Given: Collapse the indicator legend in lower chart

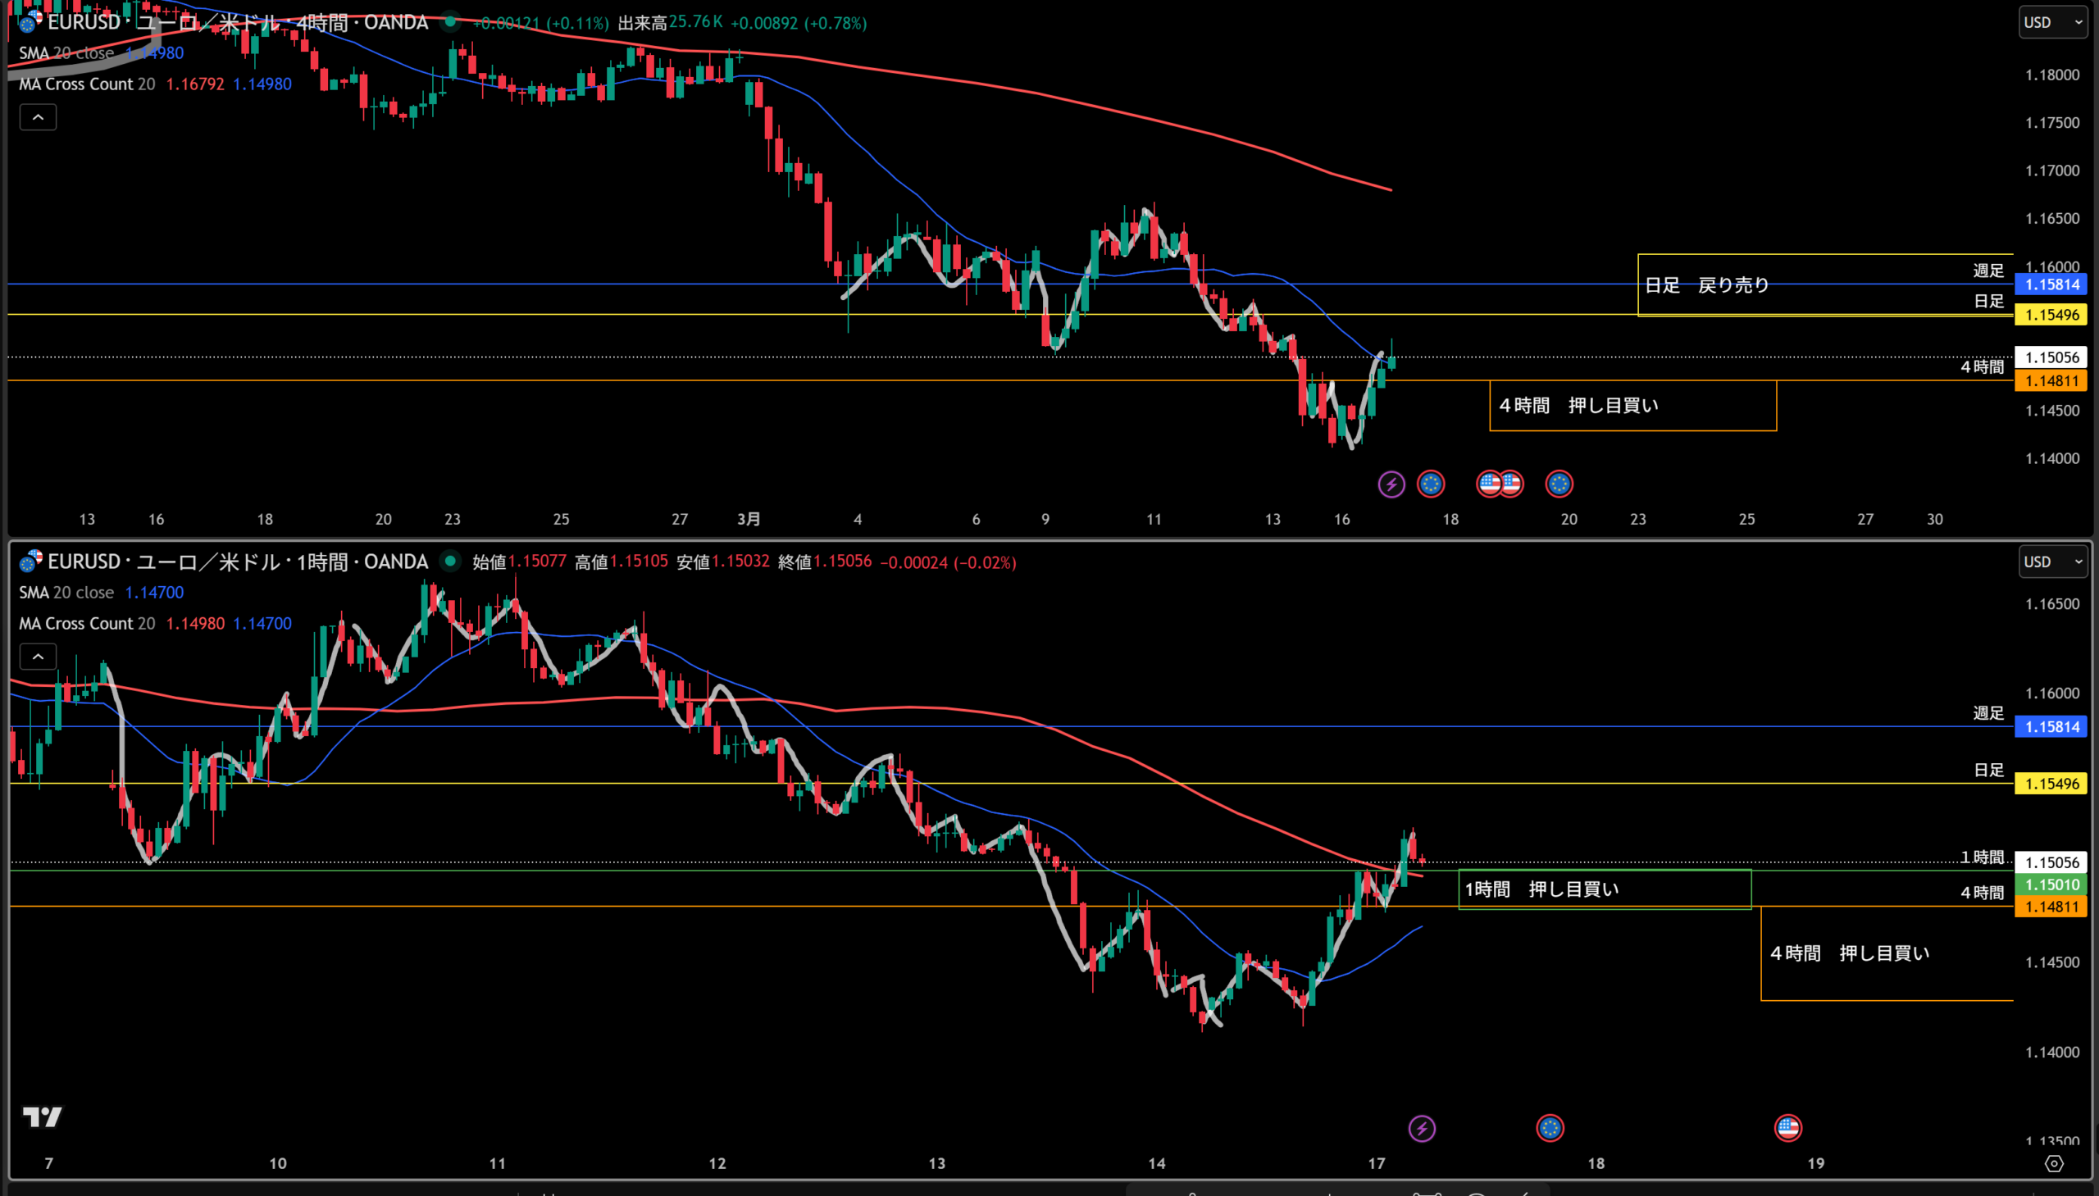Looking at the screenshot, I should pos(38,657).
